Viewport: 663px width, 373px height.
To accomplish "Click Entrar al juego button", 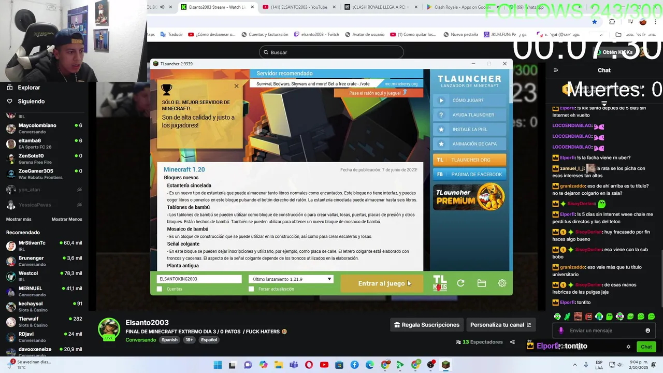I will pos(381,283).
